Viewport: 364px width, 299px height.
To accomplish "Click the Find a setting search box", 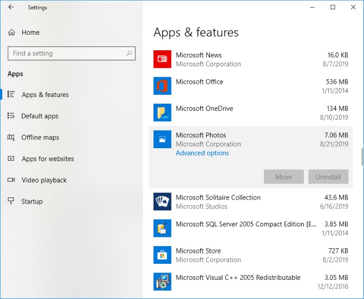I will [72, 53].
